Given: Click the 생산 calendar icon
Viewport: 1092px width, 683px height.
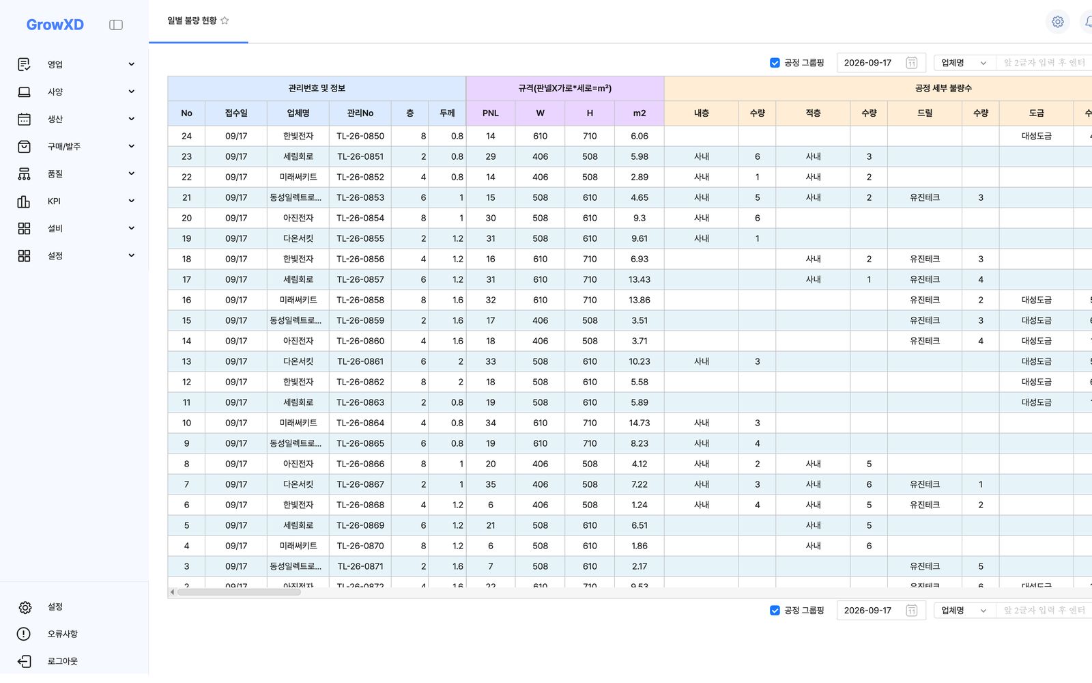Looking at the screenshot, I should click(x=24, y=119).
